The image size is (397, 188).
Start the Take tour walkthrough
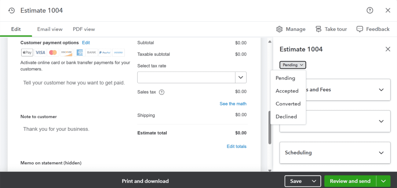point(331,29)
